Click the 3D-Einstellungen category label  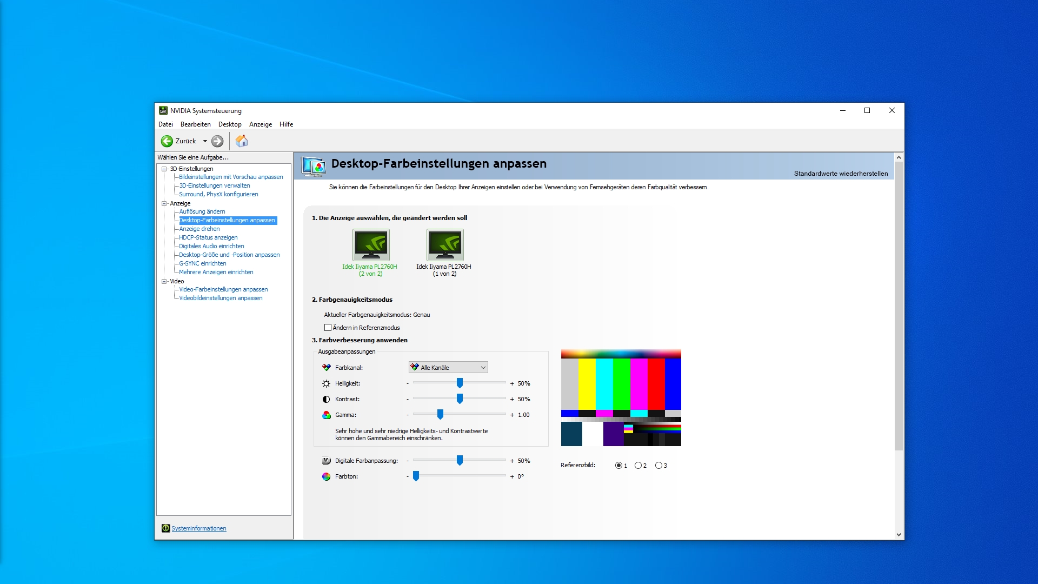[x=191, y=169]
